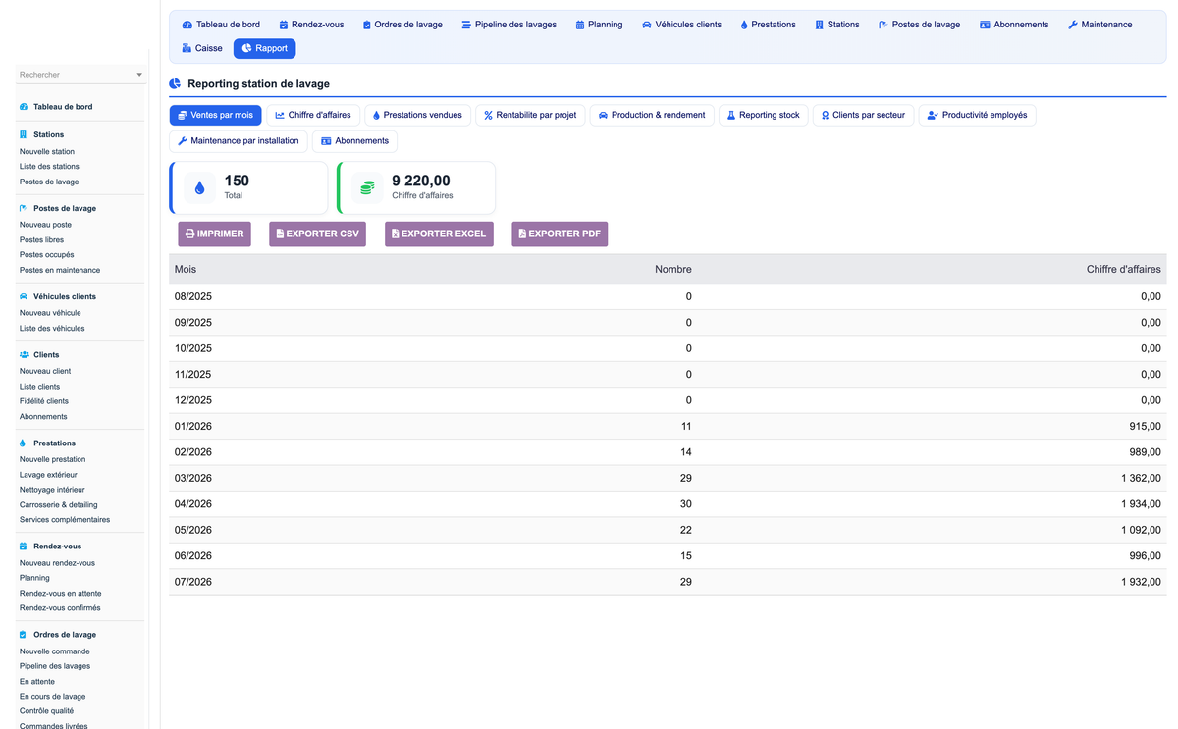Click the Maintenance wrench icon in the top navigation
Image resolution: width=1178 pixels, height=729 pixels.
(x=1073, y=25)
